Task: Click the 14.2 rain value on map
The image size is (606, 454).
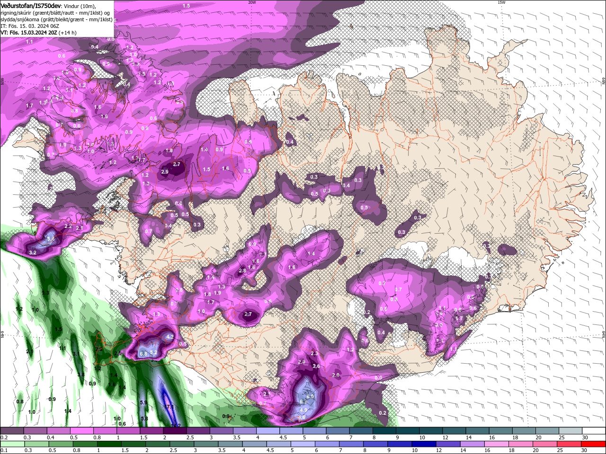Action: (x=176, y=425)
